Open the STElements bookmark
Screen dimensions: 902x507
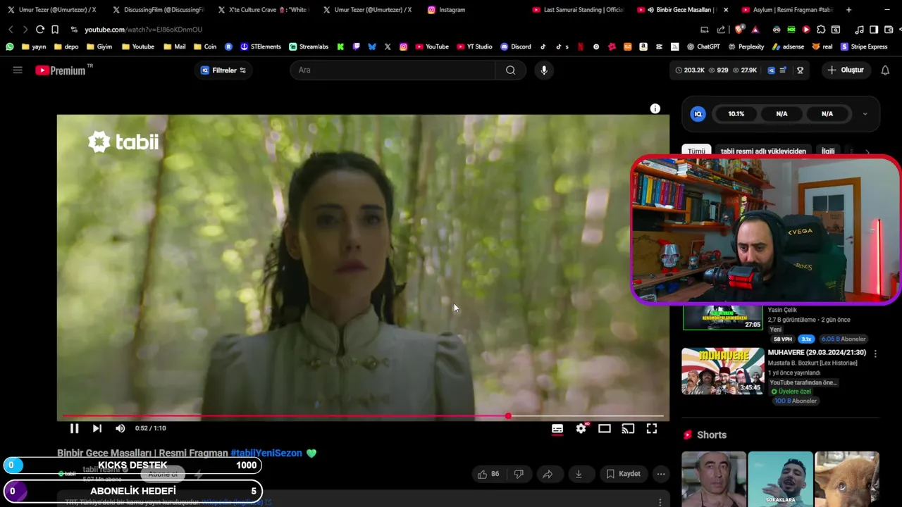point(261,46)
